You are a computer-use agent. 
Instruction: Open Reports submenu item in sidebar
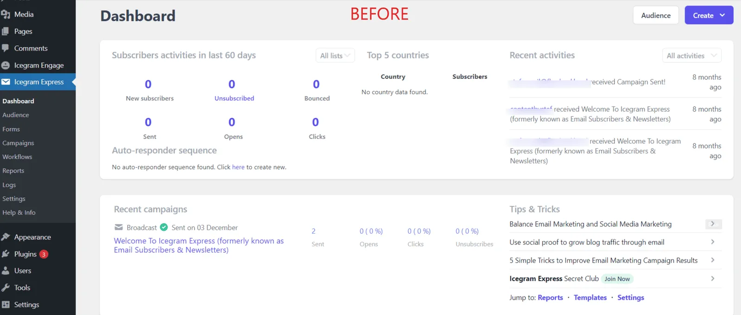coord(13,171)
